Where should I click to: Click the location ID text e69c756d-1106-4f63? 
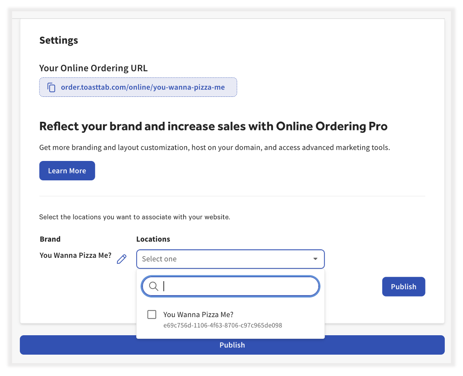tap(222, 325)
